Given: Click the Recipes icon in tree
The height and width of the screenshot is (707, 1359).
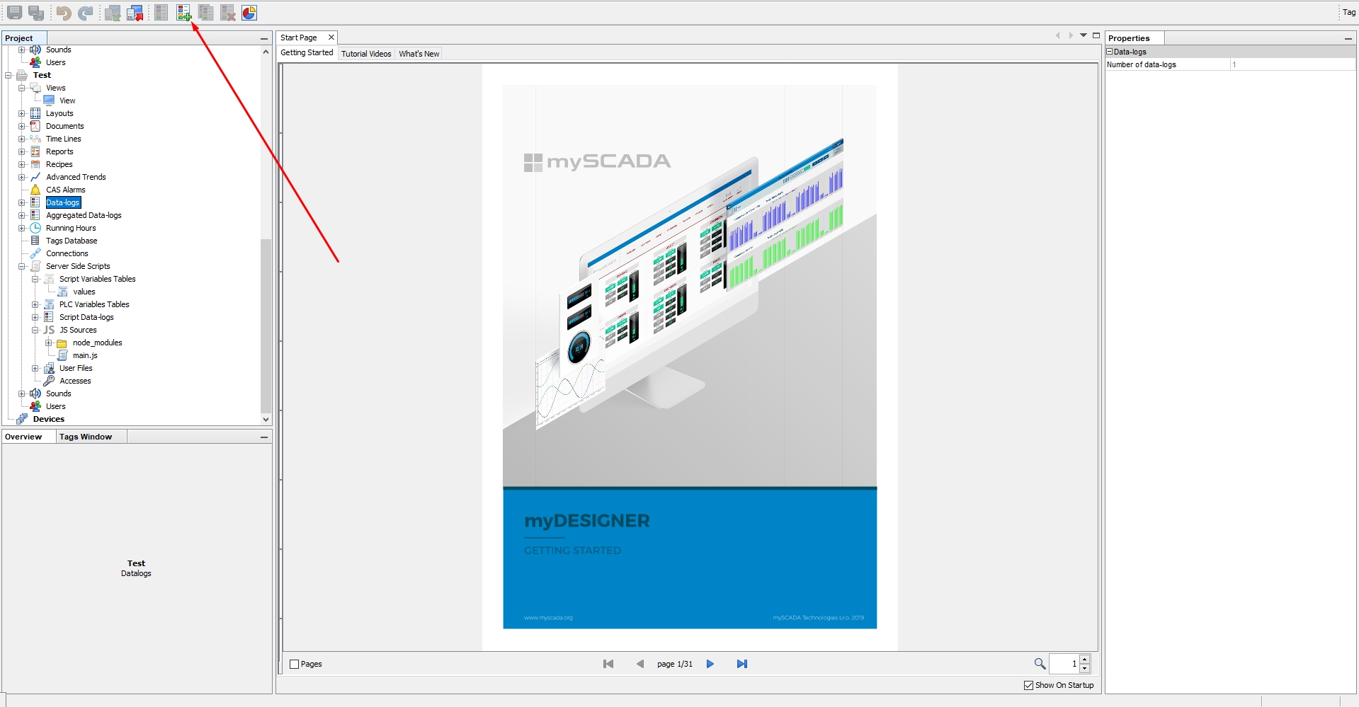Looking at the screenshot, I should 35,164.
